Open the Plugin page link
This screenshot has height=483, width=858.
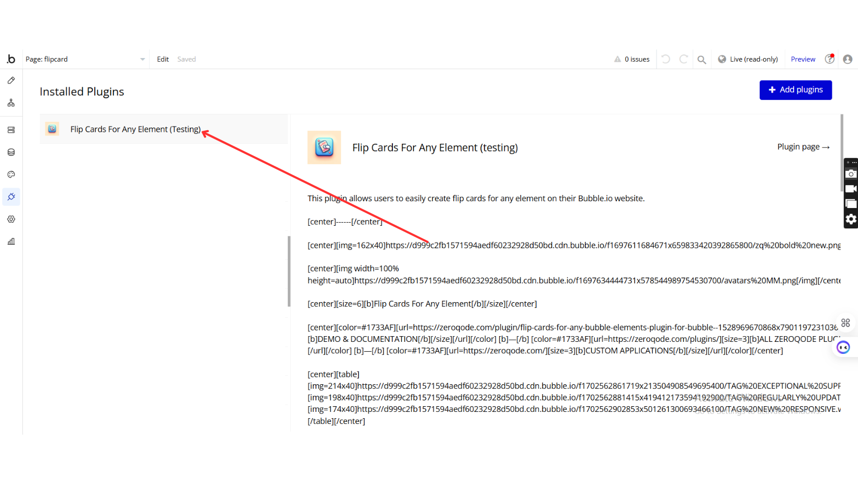point(804,147)
